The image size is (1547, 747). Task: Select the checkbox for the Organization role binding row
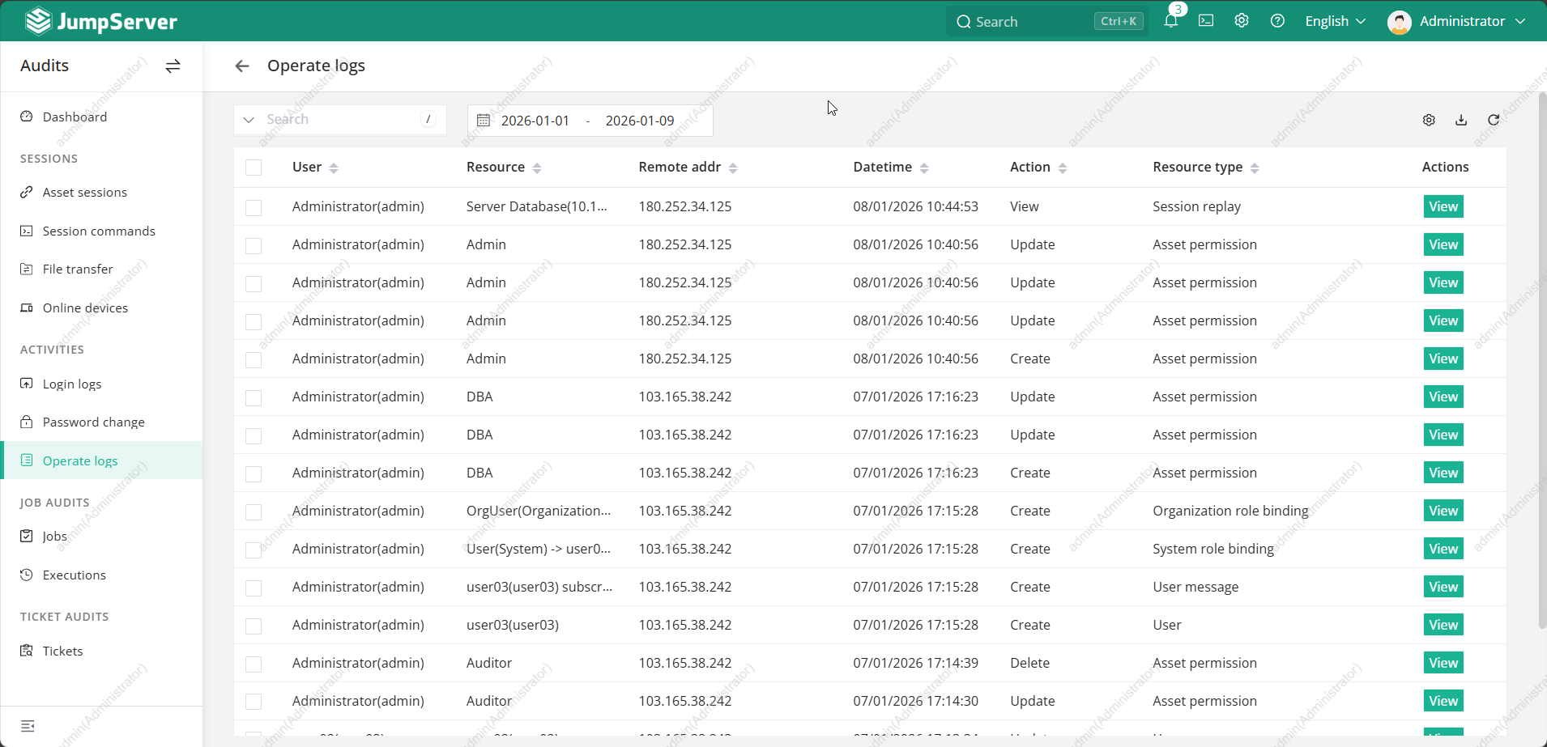click(254, 511)
